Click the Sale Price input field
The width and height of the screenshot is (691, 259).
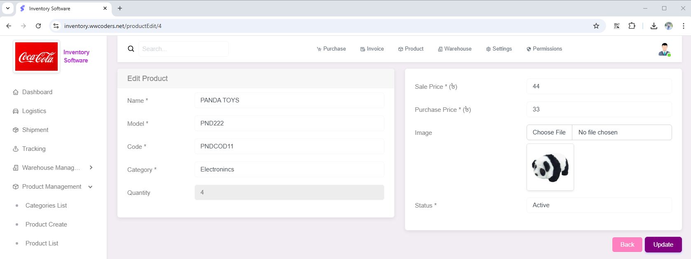click(599, 86)
